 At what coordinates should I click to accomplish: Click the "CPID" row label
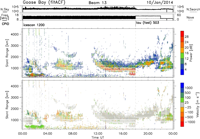pyautogui.click(x=5, y=24)
